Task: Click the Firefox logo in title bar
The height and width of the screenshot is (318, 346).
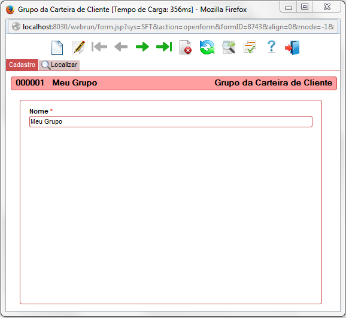Action: click(10, 10)
